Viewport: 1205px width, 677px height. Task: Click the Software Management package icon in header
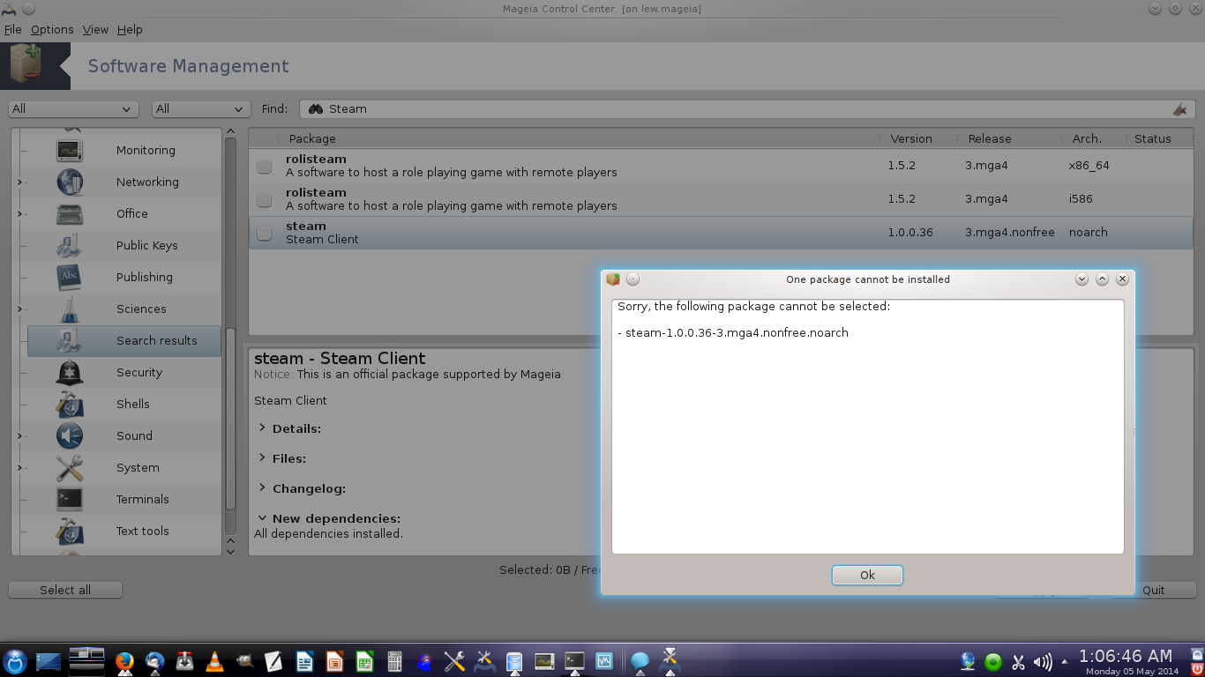[x=25, y=66]
